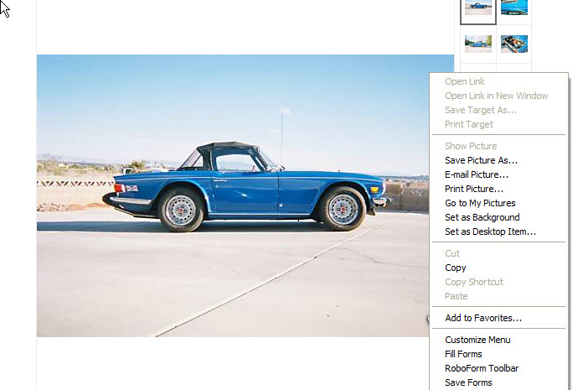Select "Save Forms" menu option
The image size is (583, 390).
pyautogui.click(x=468, y=382)
